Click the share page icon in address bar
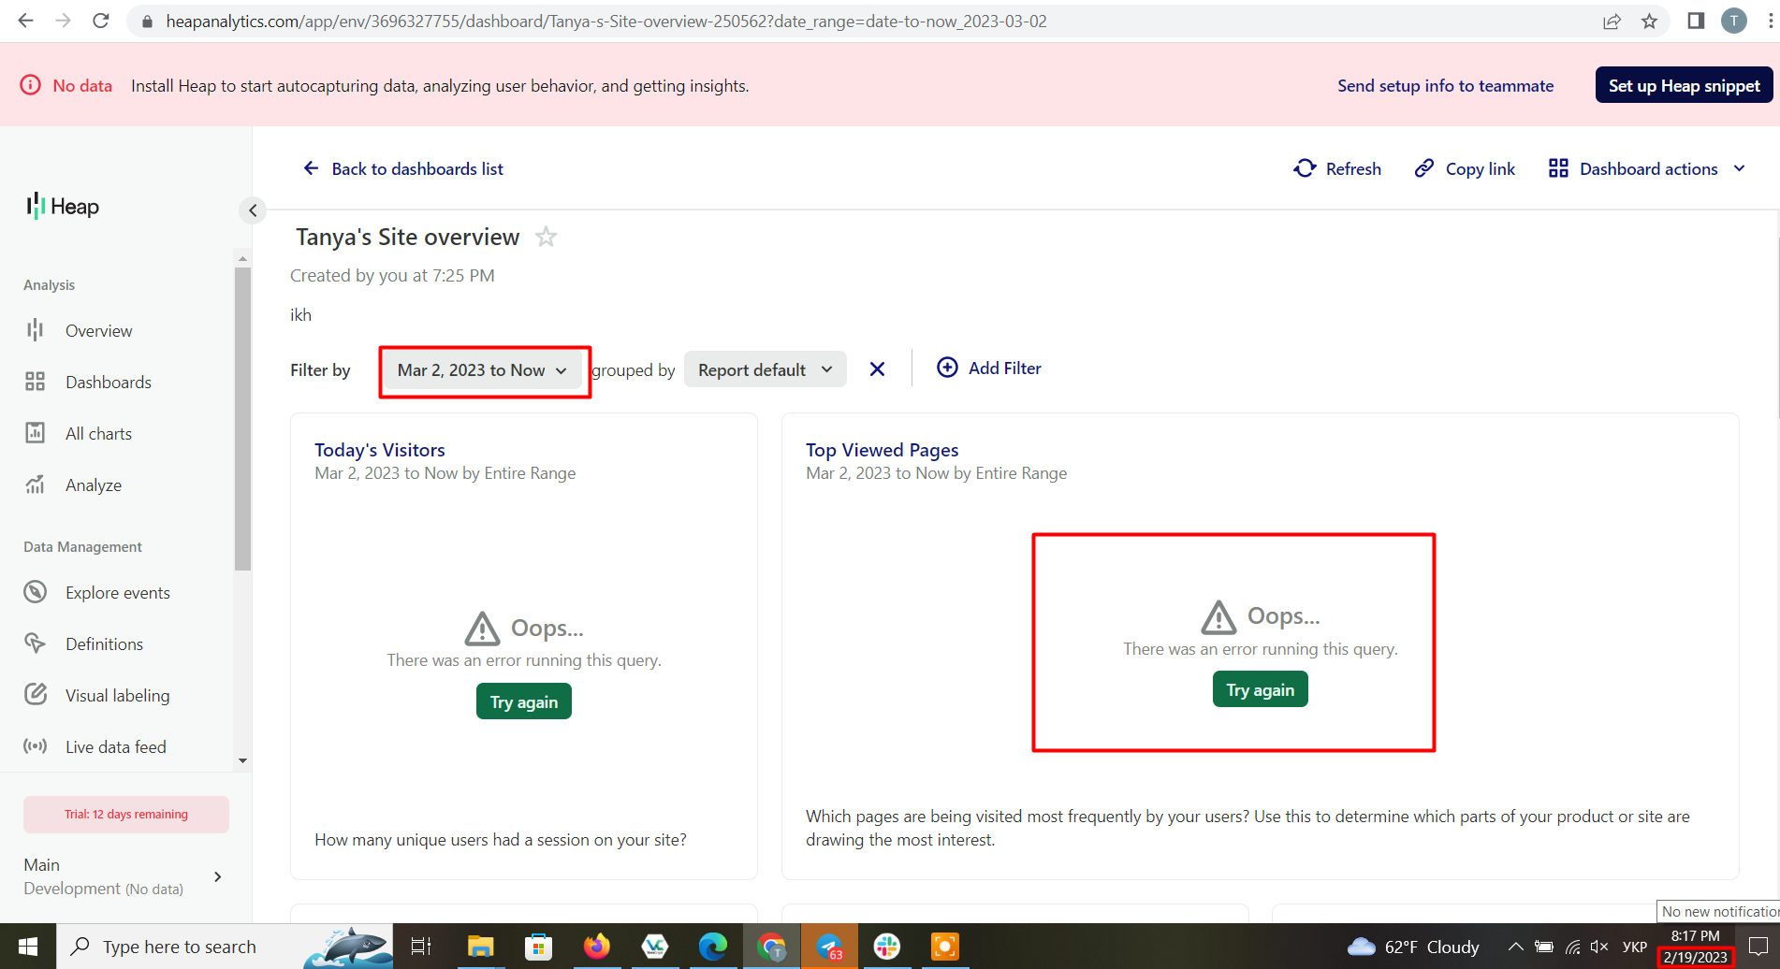This screenshot has height=969, width=1780. coord(1612,22)
